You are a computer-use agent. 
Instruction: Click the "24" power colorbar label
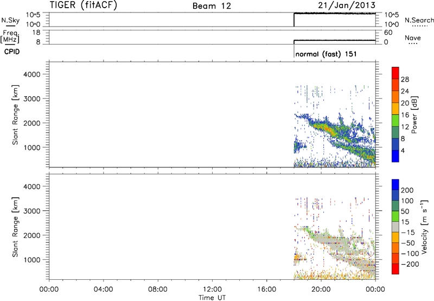[405, 91]
